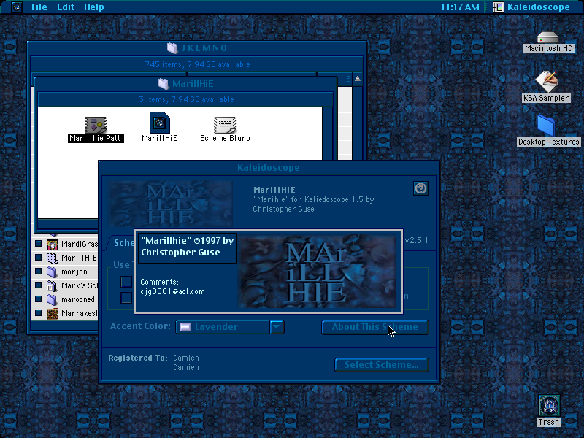The width and height of the screenshot is (584, 438).
Task: Click the Kaleidoscope dialog title bar
Action: coord(269,168)
